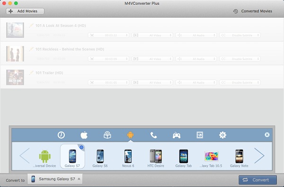Click thumbnail of 101 Reckless Behind the Scenes
The image size is (284, 187).
[15, 53]
